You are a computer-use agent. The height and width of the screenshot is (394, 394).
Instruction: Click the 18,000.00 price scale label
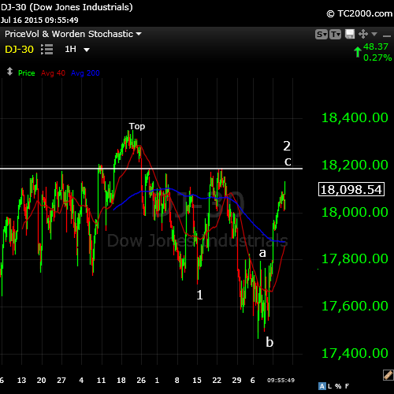[355, 212]
